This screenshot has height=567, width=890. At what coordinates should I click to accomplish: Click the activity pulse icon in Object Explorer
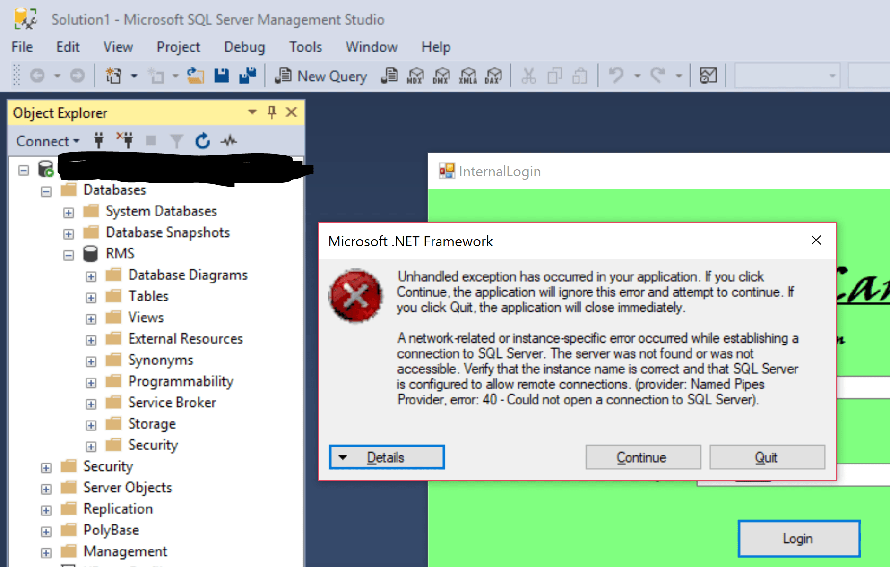point(229,140)
